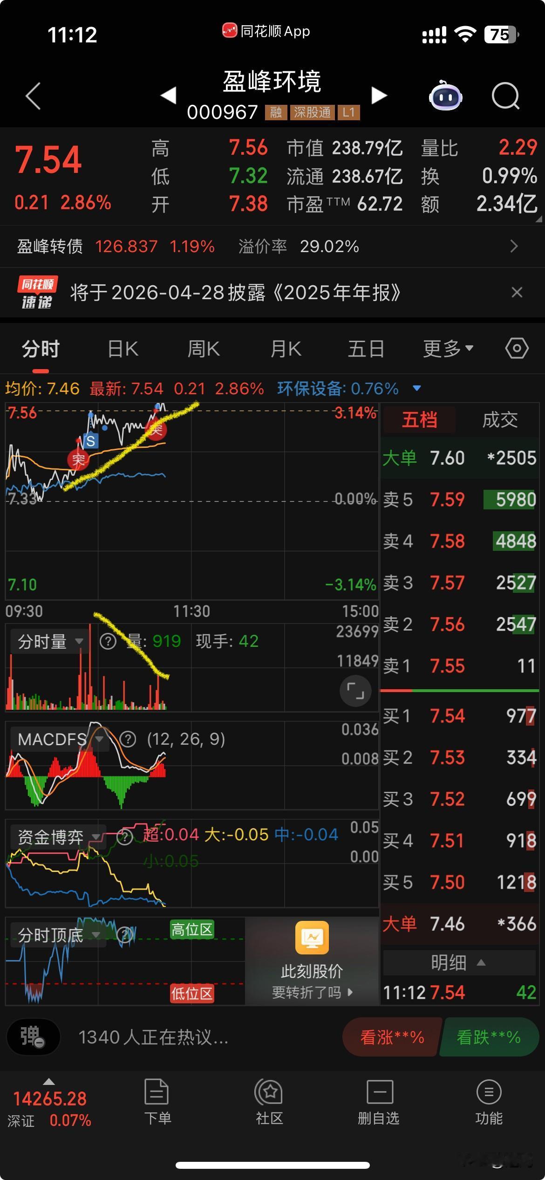Viewport: 545px width, 1180px height.
Task: Tap the 市盈TTM 62.72 value
Action: [380, 204]
